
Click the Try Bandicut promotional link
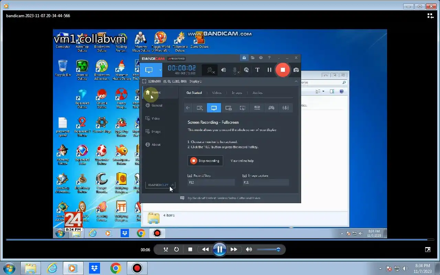pos(224,198)
